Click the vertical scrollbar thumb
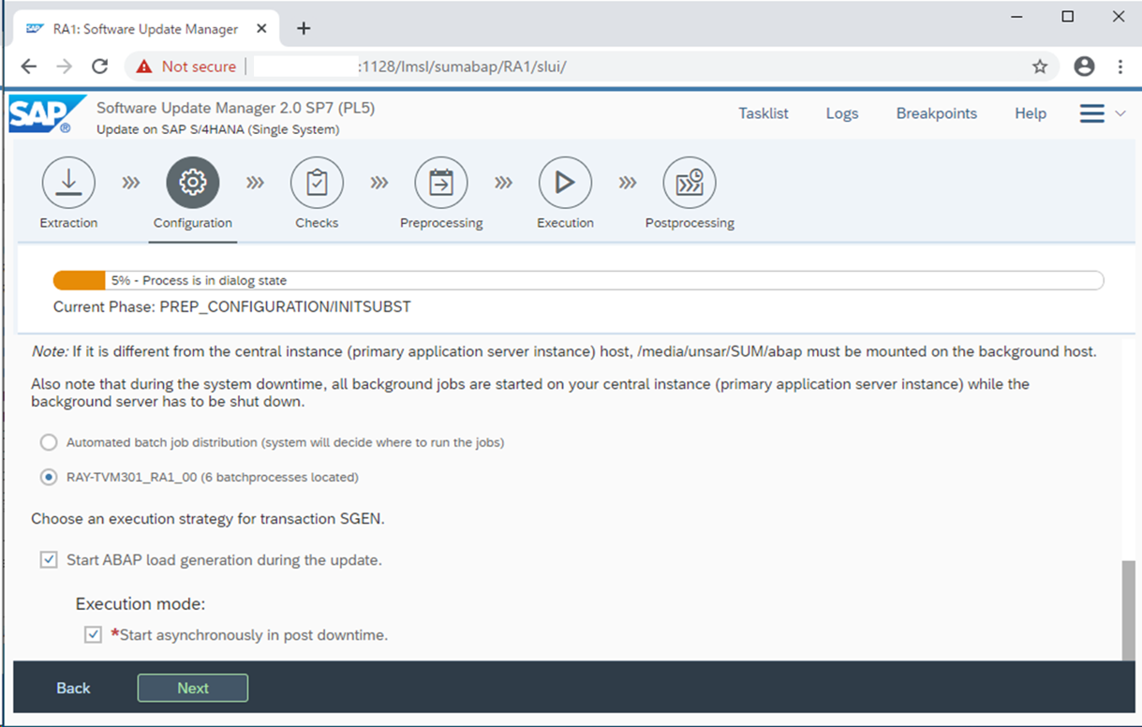The image size is (1142, 727). point(1128,609)
